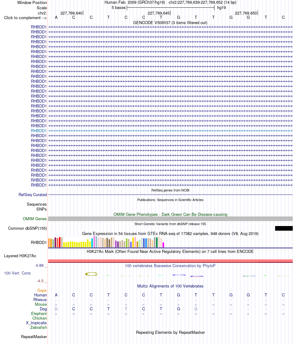Click the 'Dog' alignment row label

pos(43,309)
